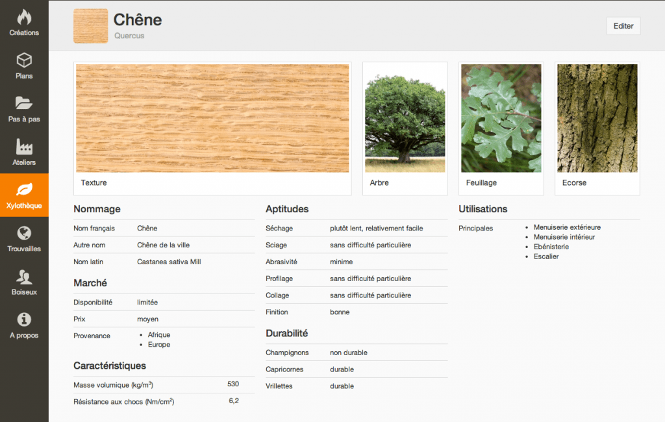Select the Disponibilité value limitée
The height and width of the screenshot is (422, 665).
click(x=147, y=303)
